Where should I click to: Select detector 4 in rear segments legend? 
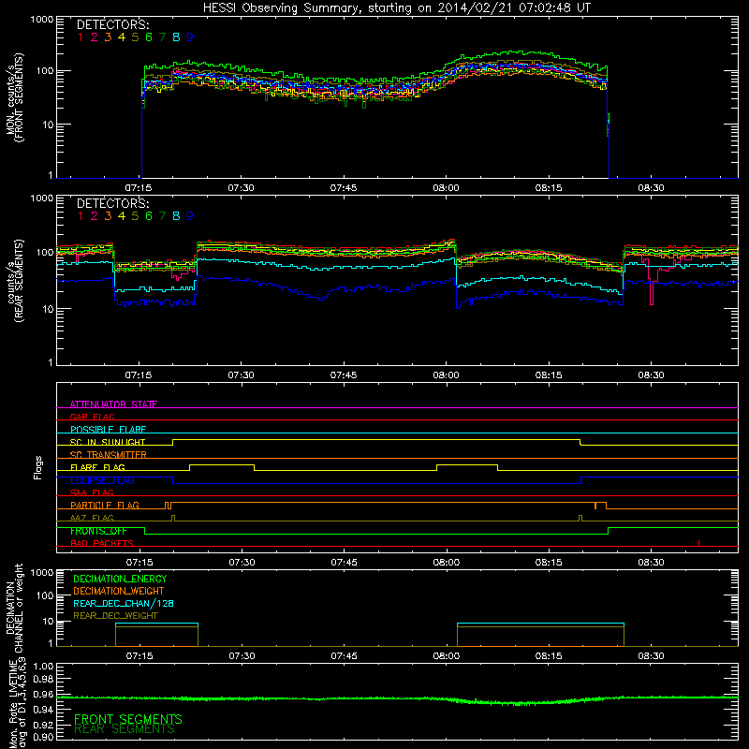(x=122, y=216)
